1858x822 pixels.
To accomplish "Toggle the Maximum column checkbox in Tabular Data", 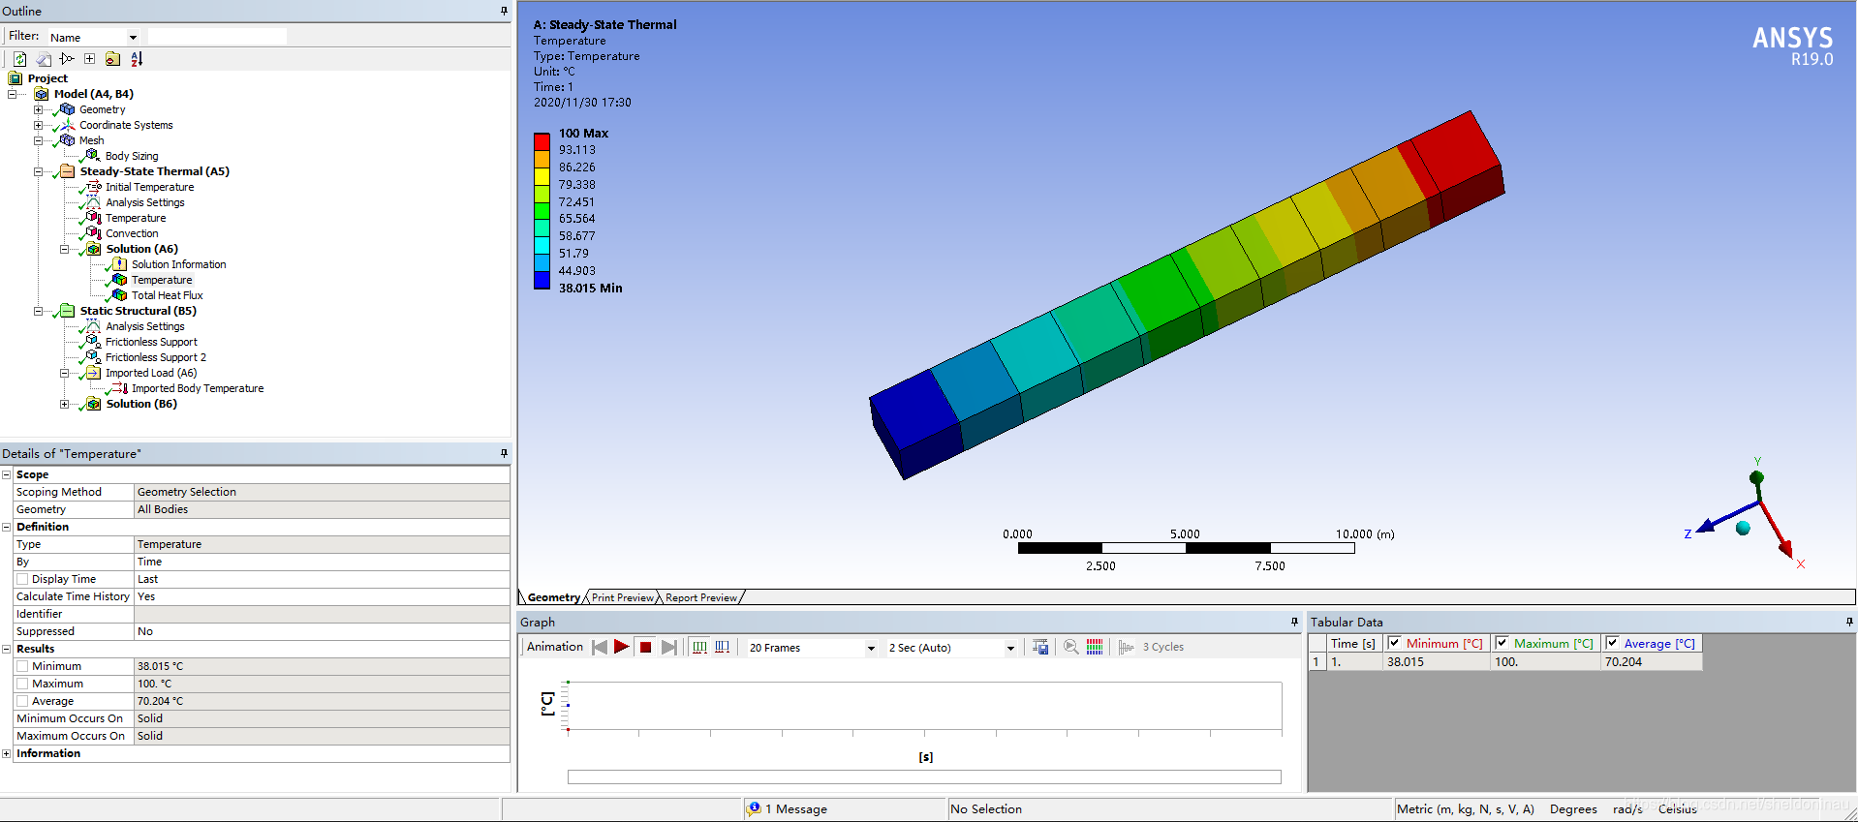I will tap(1502, 643).
